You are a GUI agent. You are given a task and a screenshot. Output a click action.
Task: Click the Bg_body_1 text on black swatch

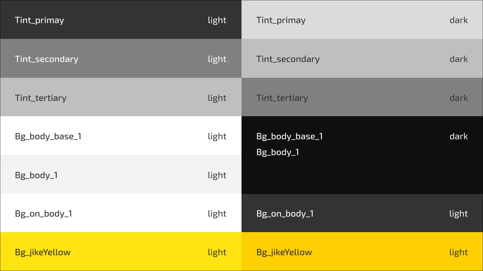coord(277,152)
